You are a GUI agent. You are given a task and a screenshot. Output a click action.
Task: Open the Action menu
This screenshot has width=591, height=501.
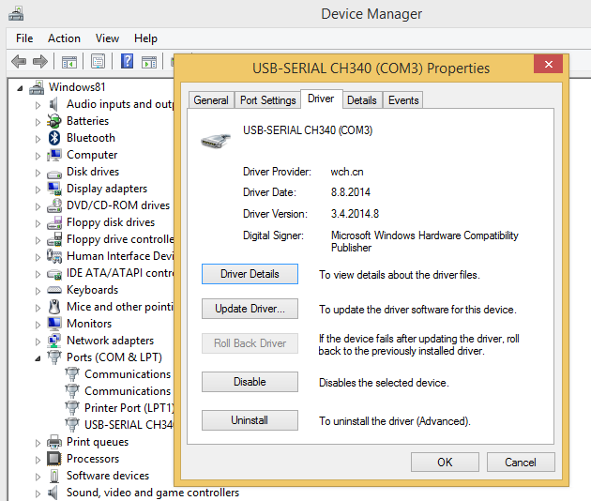[64, 38]
